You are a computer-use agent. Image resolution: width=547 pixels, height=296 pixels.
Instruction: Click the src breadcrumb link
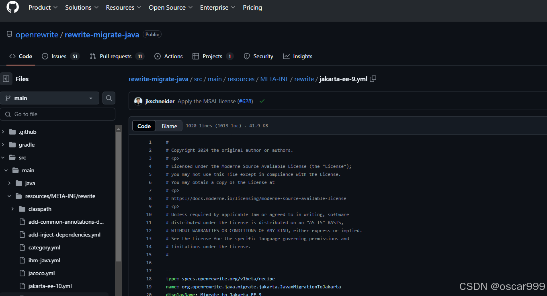tap(198, 79)
